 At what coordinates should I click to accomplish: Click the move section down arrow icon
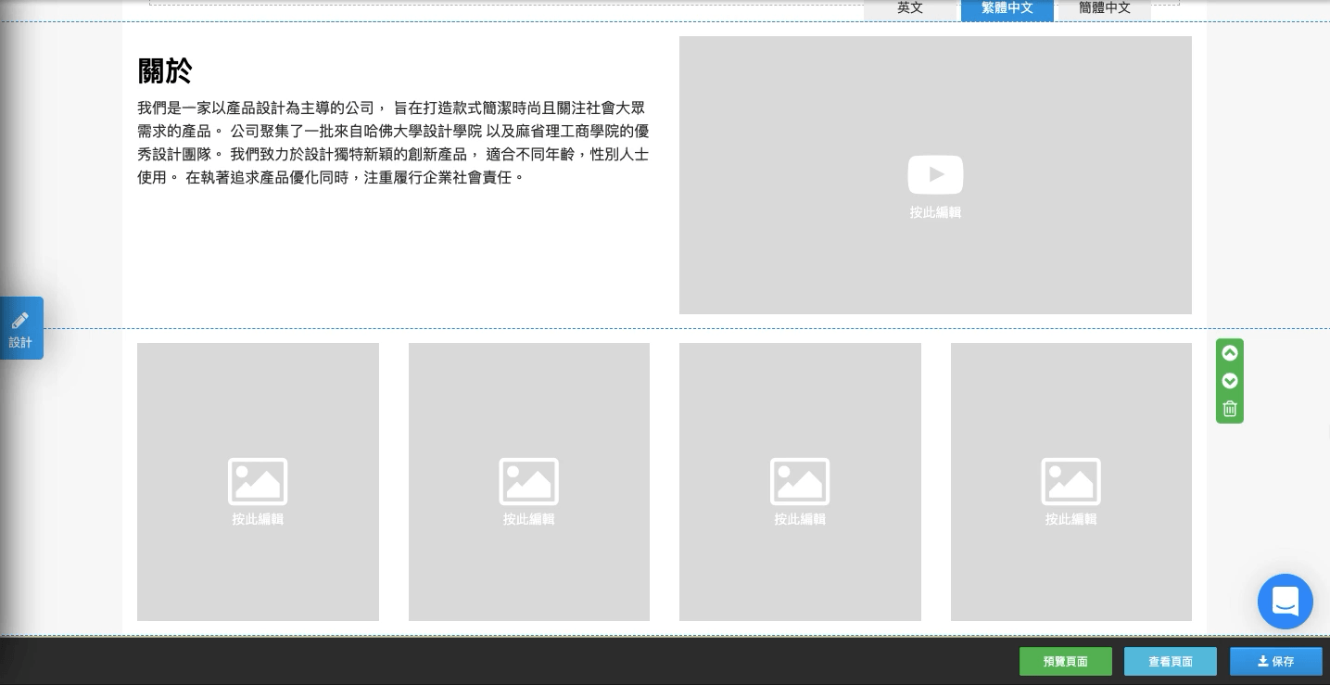tap(1230, 381)
